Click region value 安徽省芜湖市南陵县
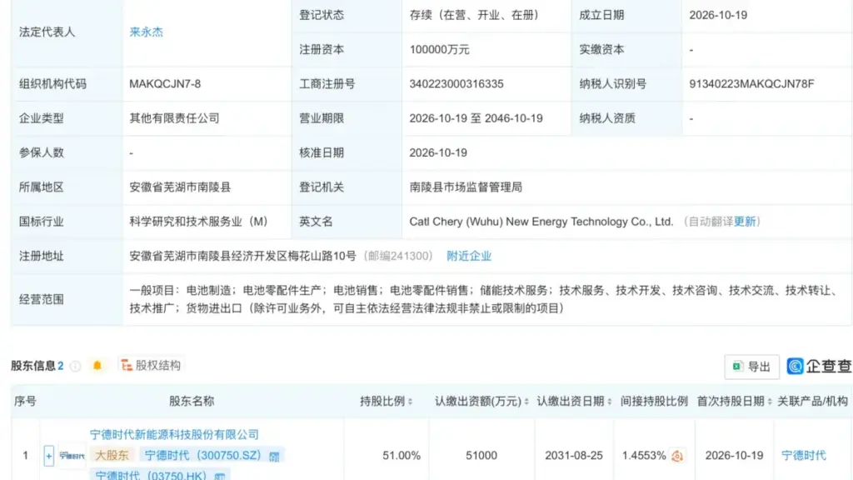The height and width of the screenshot is (480, 853). click(180, 187)
